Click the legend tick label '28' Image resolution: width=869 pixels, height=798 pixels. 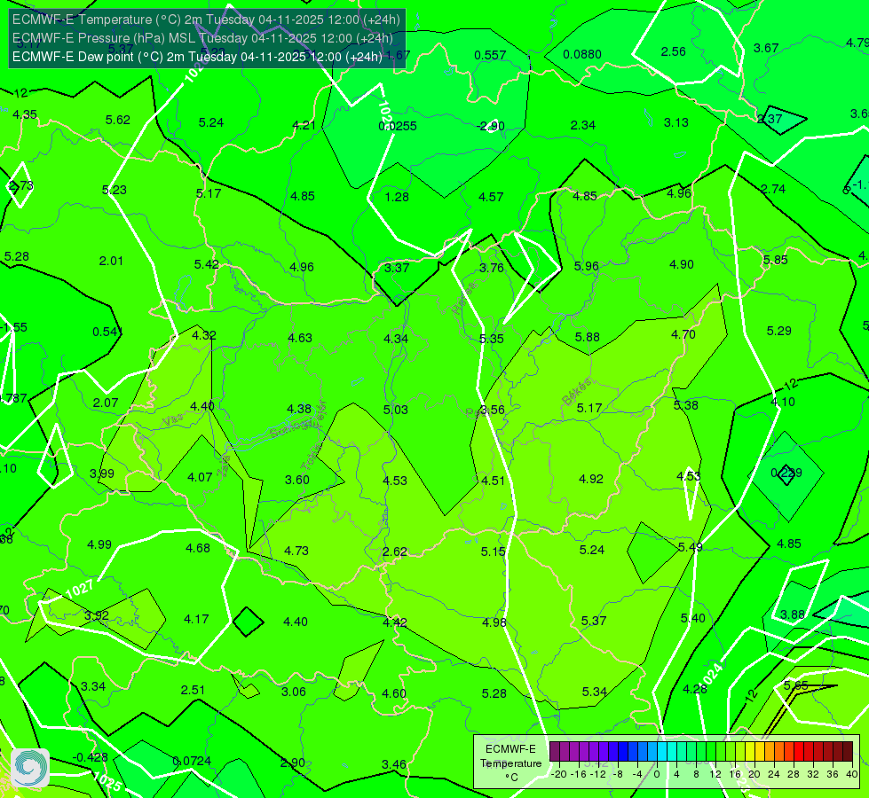(x=793, y=774)
